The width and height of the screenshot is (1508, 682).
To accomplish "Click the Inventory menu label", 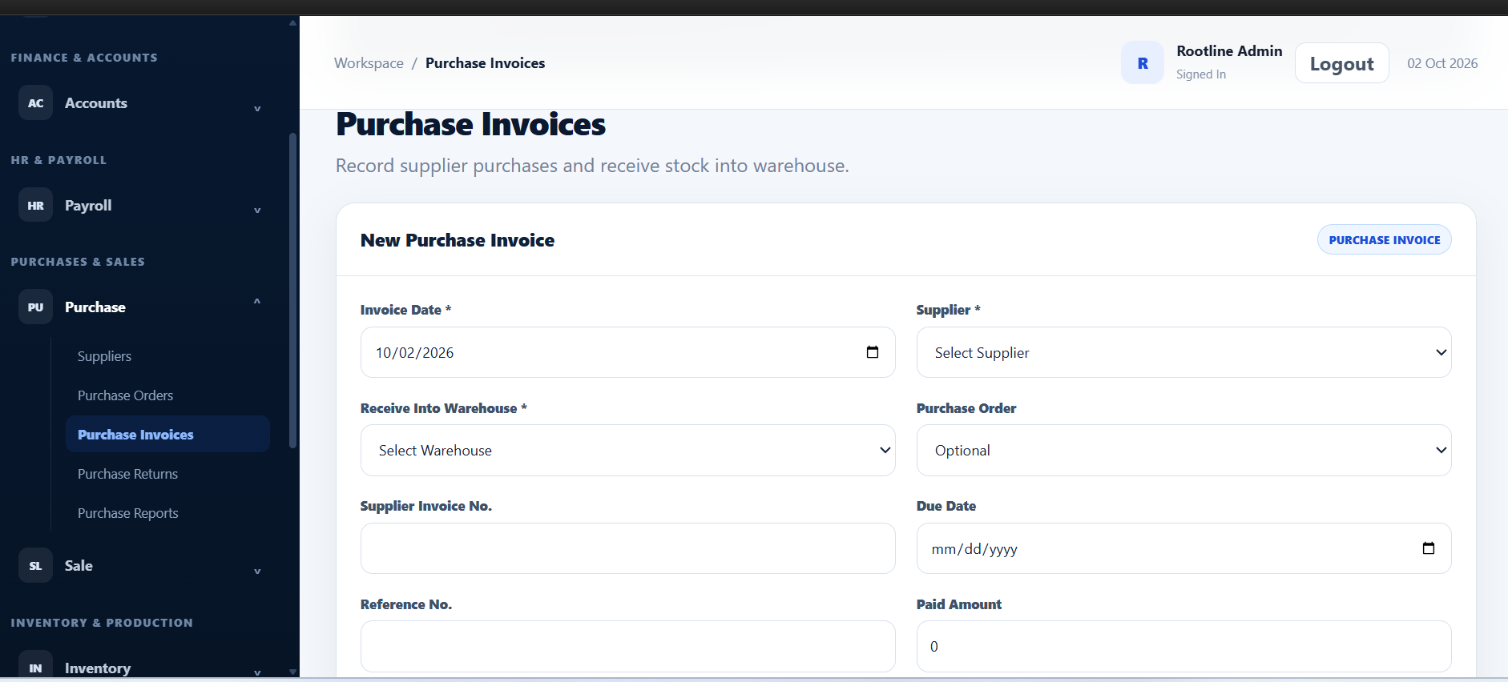I will [98, 668].
